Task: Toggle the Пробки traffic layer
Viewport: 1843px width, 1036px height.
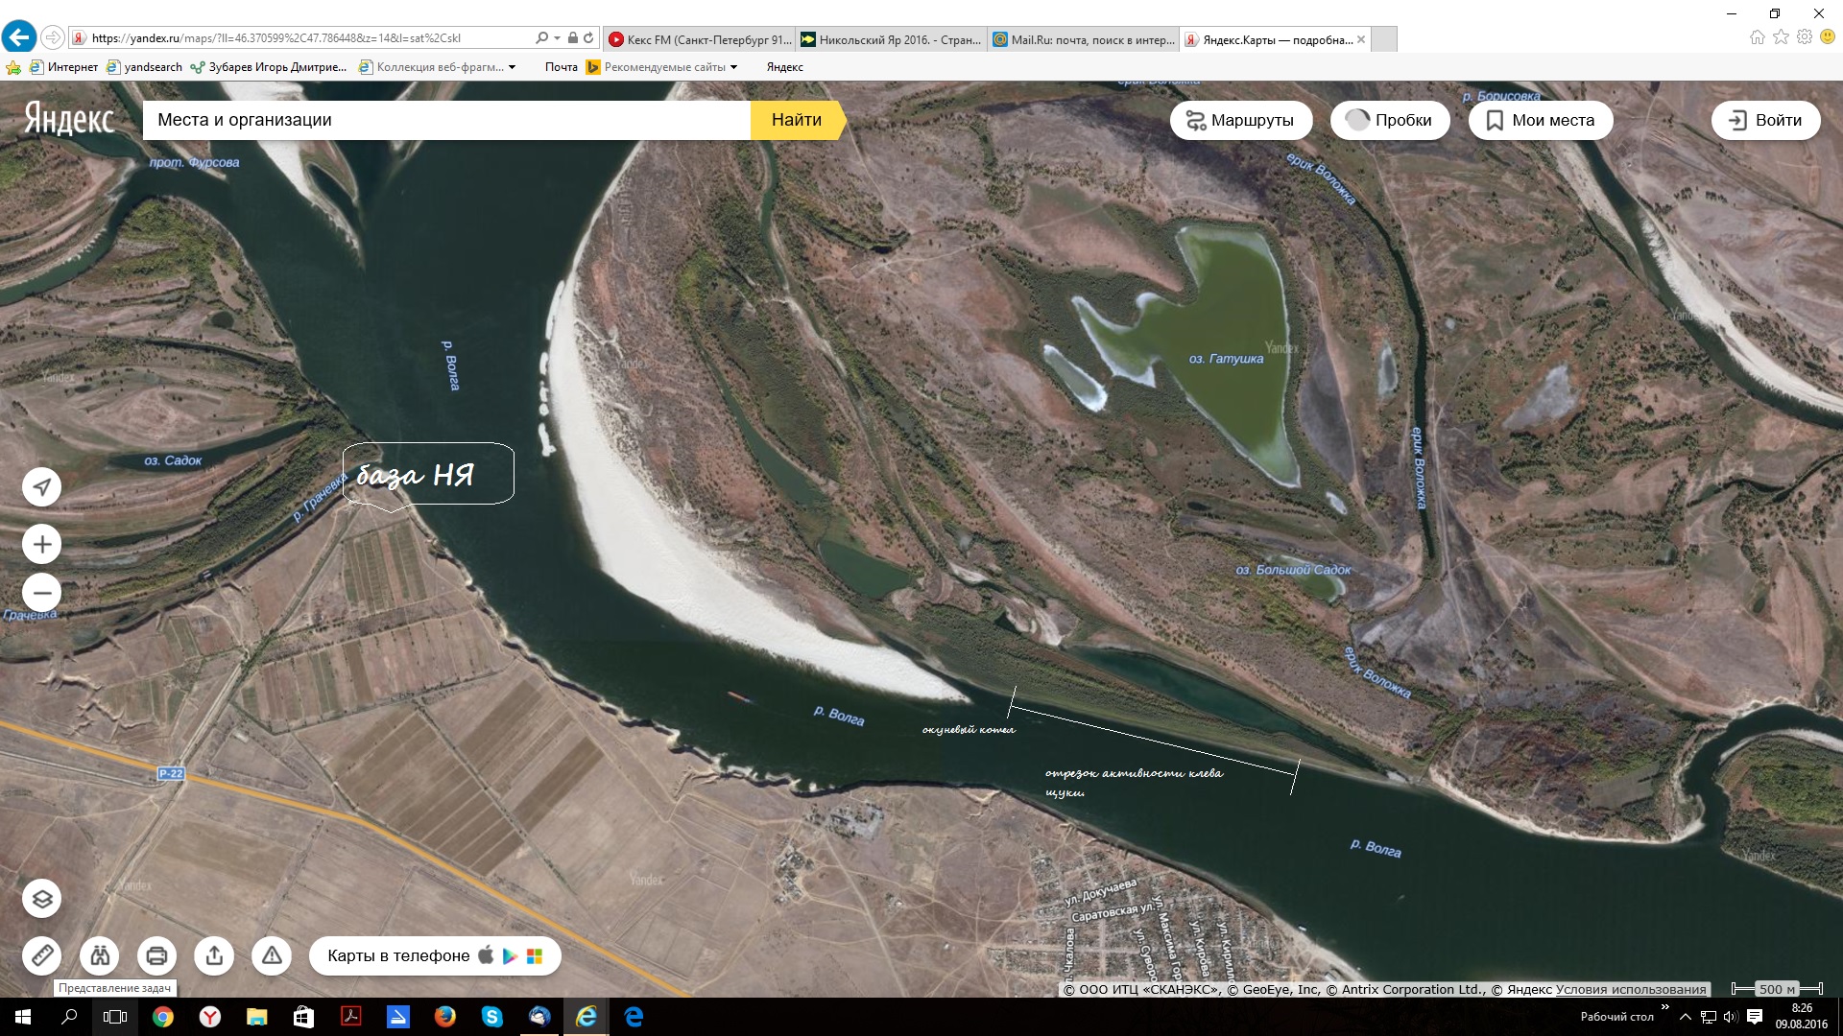Action: (x=1389, y=121)
